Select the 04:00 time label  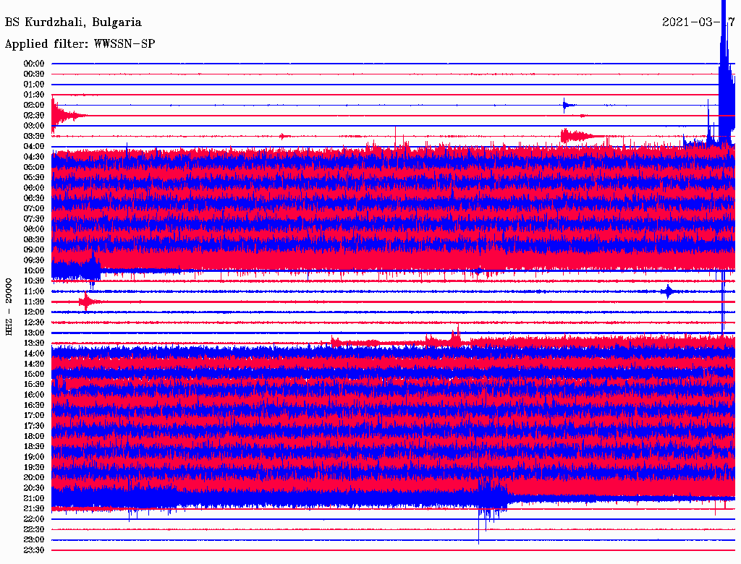34,147
